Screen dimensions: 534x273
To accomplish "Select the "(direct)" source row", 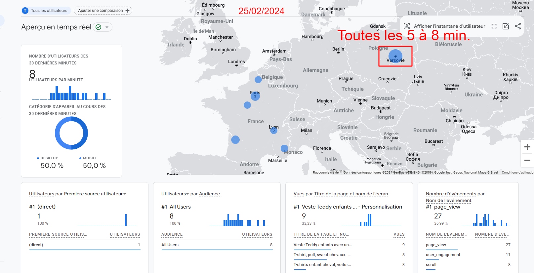I will point(85,245).
